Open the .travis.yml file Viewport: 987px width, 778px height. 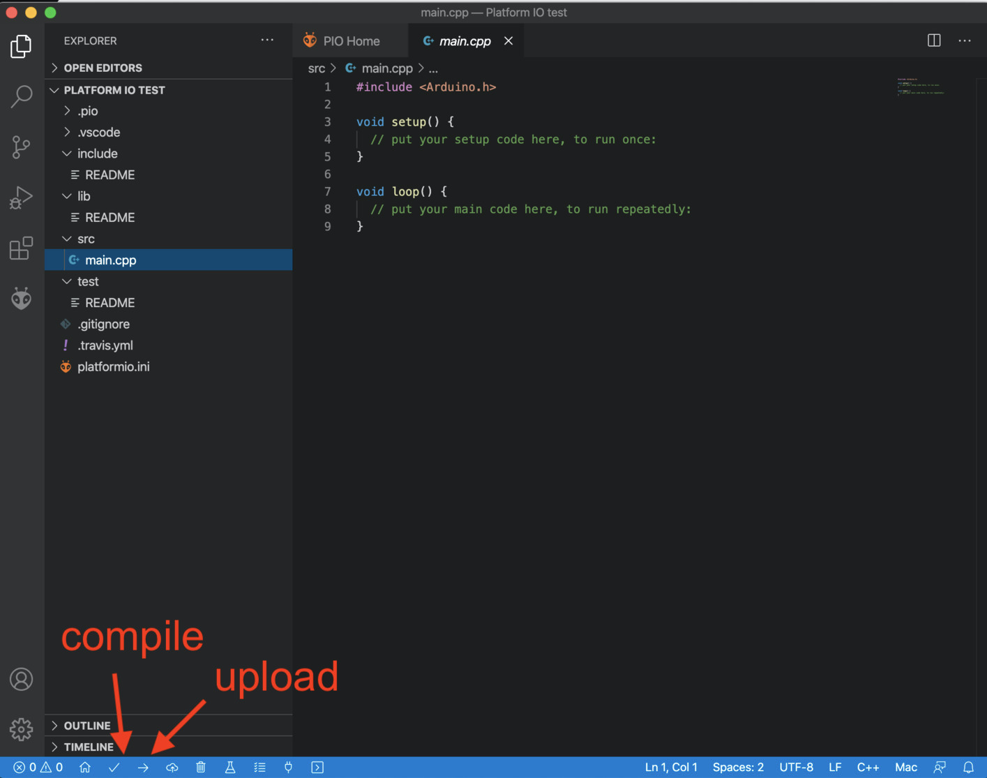point(168,345)
